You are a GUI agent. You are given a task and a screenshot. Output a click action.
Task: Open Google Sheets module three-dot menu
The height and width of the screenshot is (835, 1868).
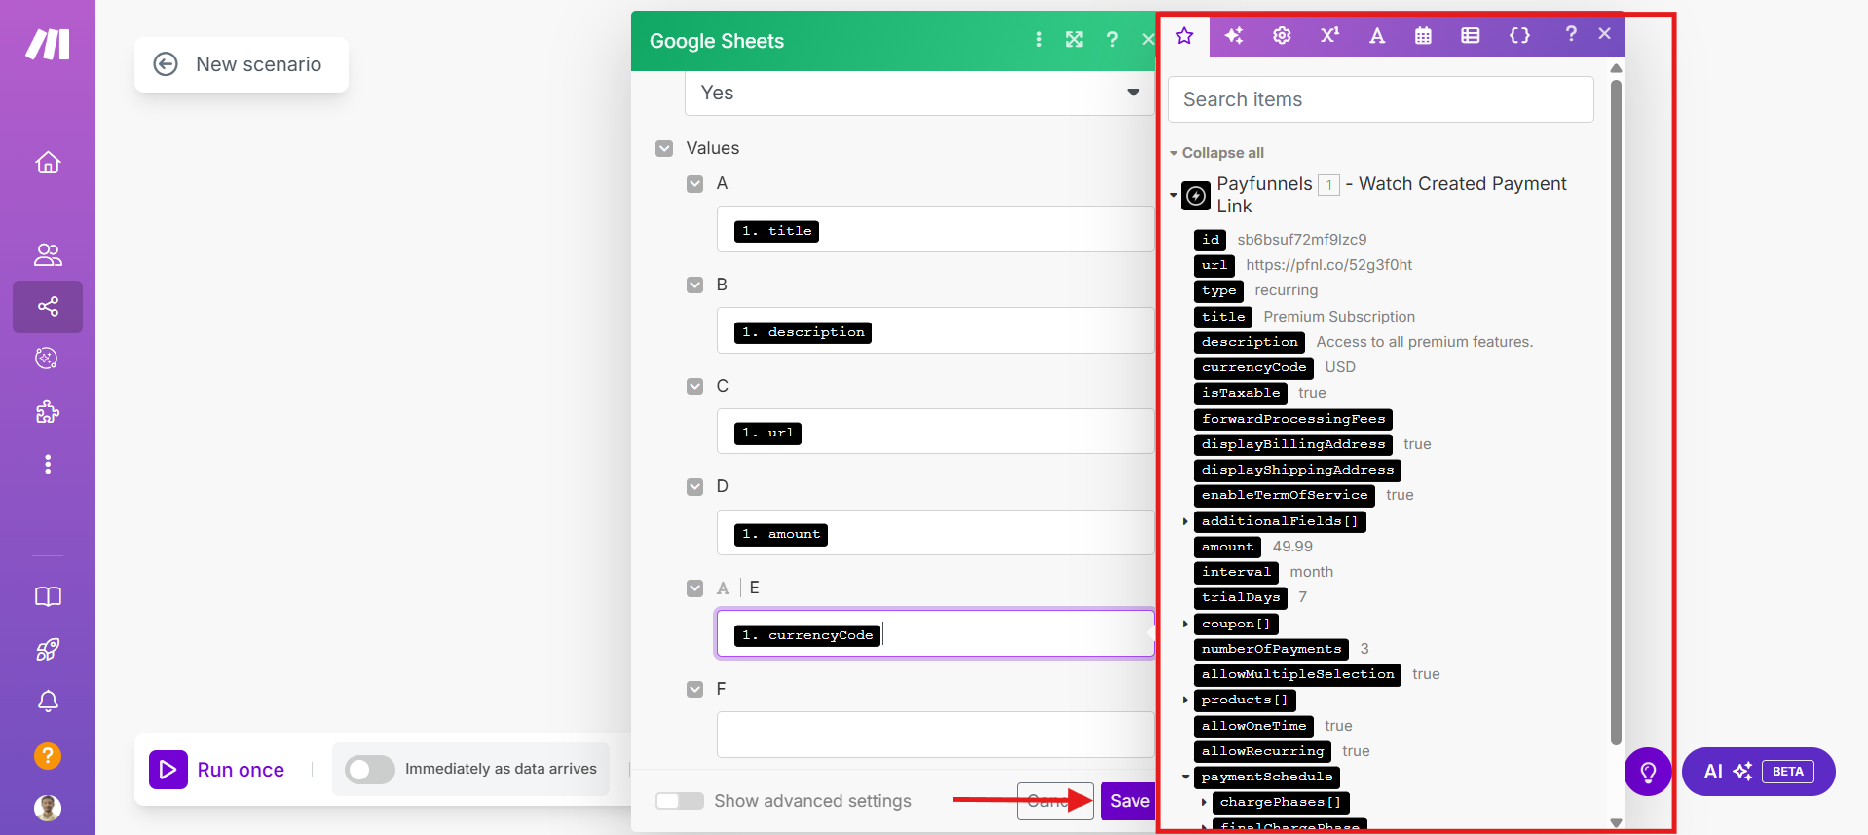(1039, 40)
